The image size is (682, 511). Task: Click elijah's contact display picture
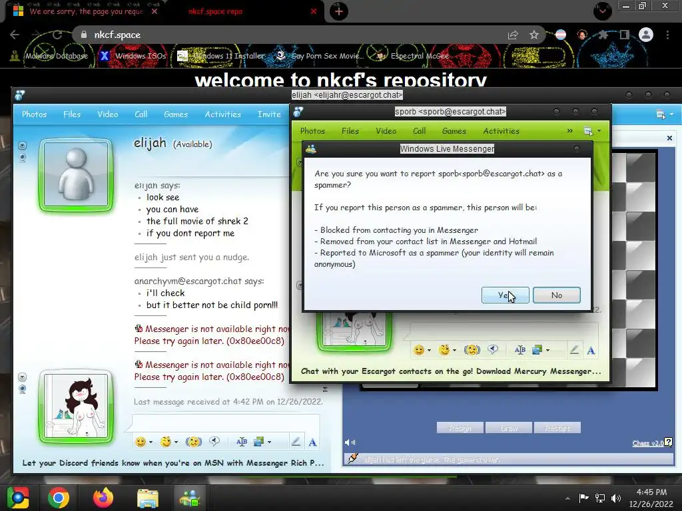[76, 176]
